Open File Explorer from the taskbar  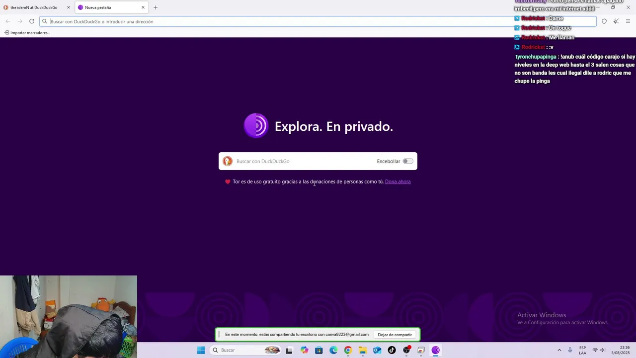pos(363,350)
